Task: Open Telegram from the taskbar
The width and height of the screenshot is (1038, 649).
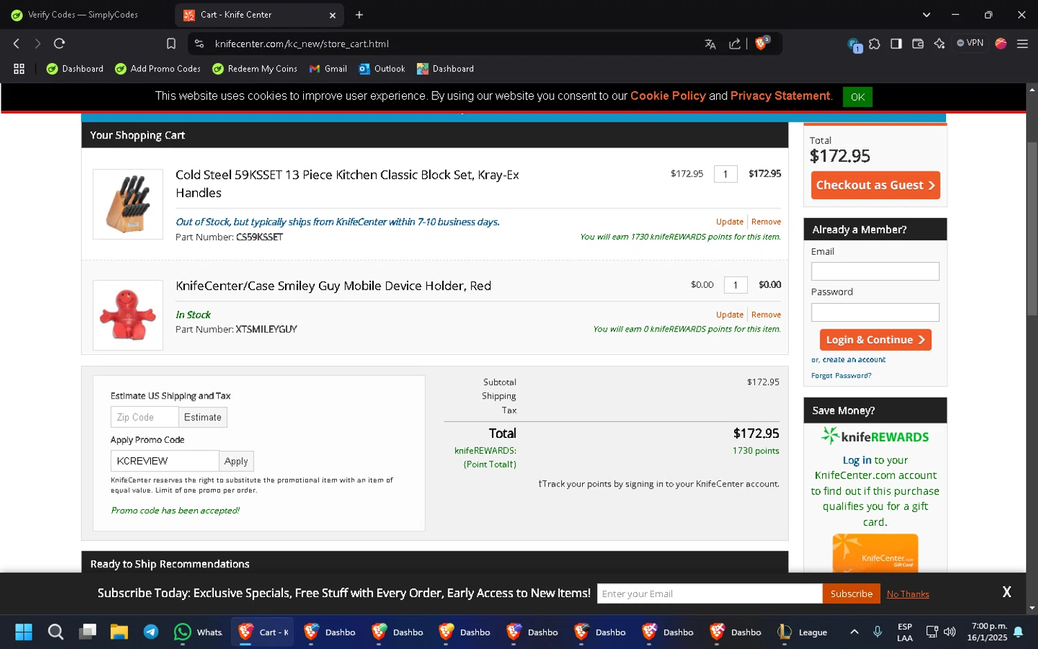Action: (x=151, y=632)
